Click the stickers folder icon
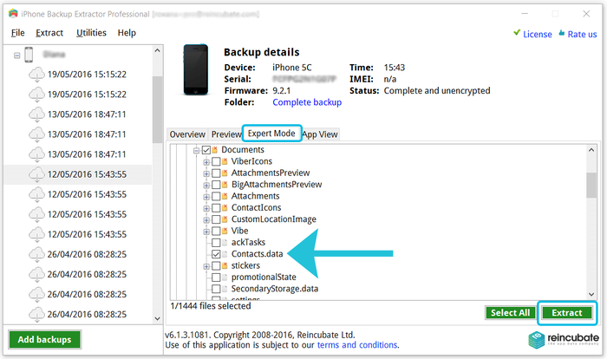 [x=225, y=266]
